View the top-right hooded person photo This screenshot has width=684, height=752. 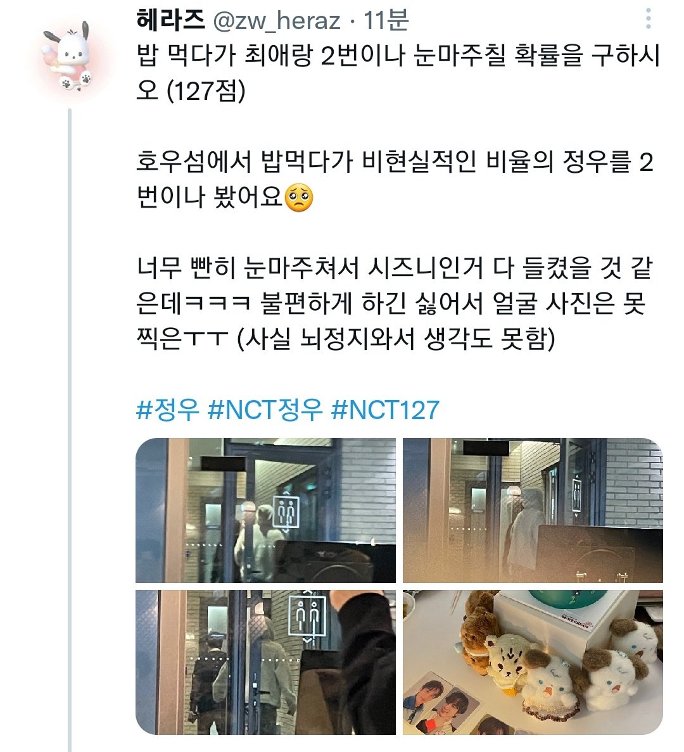[x=533, y=510]
